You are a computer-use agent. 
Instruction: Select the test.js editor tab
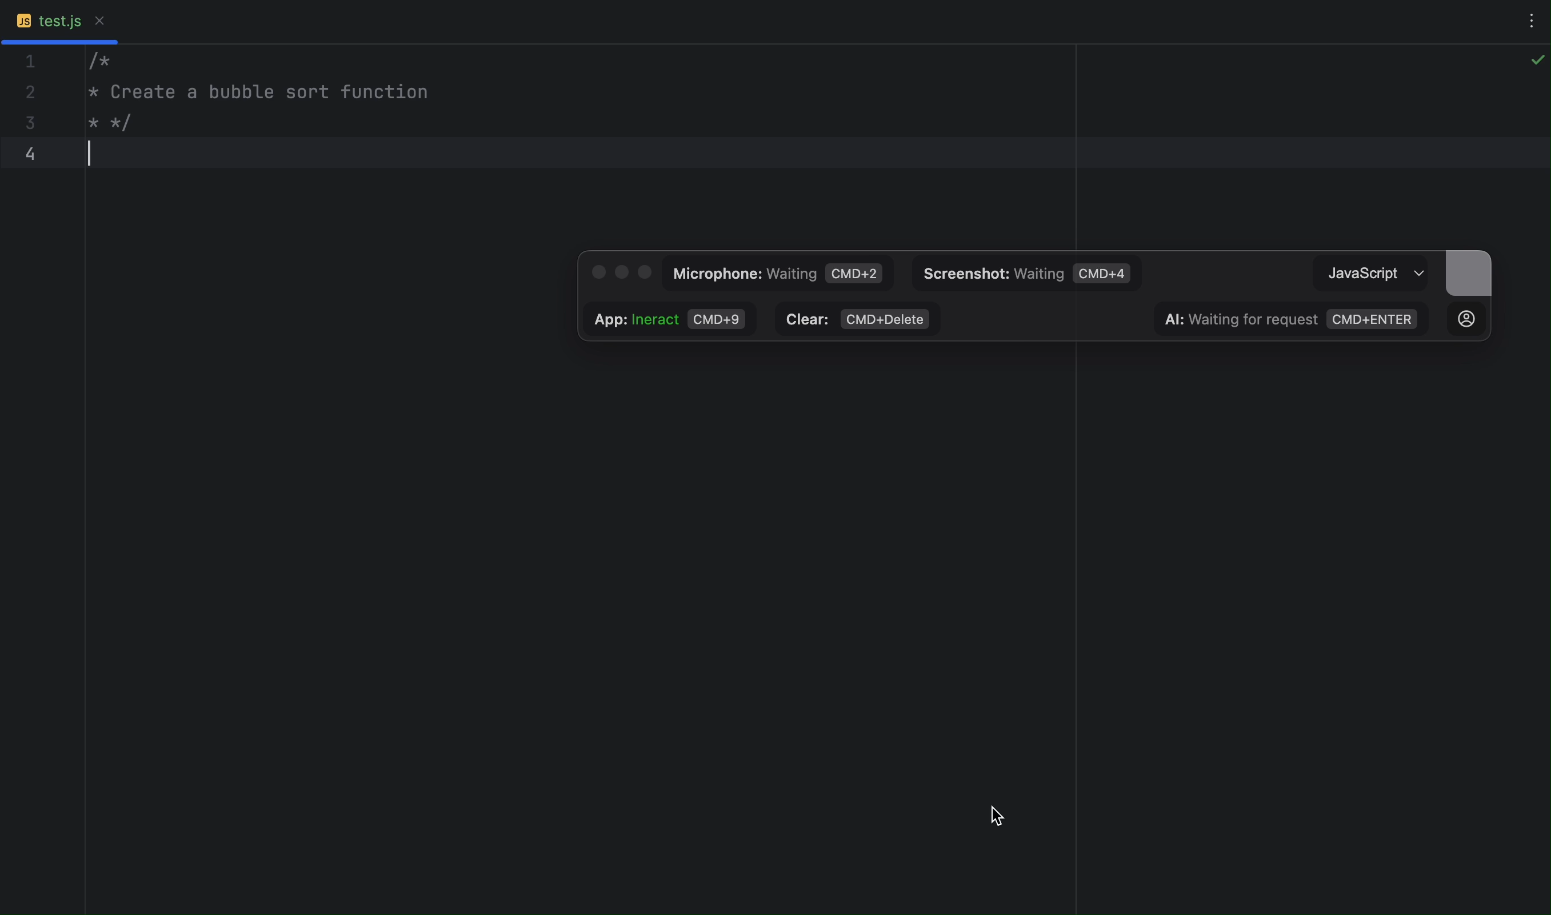[x=60, y=22]
